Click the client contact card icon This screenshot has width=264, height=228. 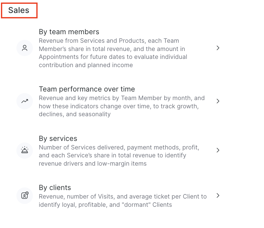click(x=25, y=195)
